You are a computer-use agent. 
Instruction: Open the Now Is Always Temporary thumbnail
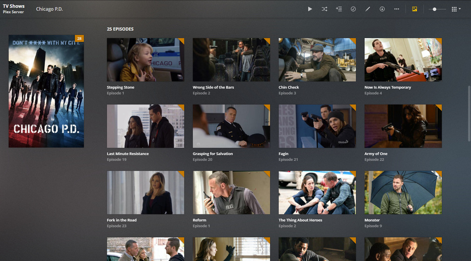403,59
